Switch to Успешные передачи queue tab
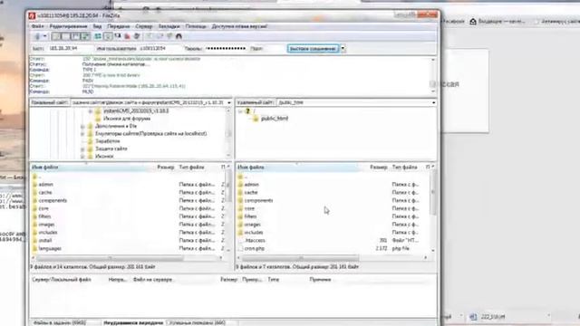 [198, 322]
